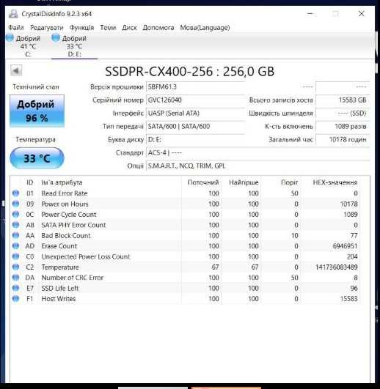Viewport: 380px width, 389px height.
Task: Click the Добрий 96 % health status button
Action: tap(37, 111)
